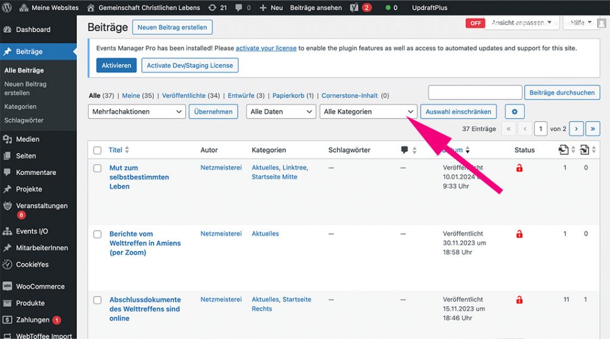
Task: Check the box for 'Berichte vom Welttreffen' post
Action: click(x=98, y=234)
